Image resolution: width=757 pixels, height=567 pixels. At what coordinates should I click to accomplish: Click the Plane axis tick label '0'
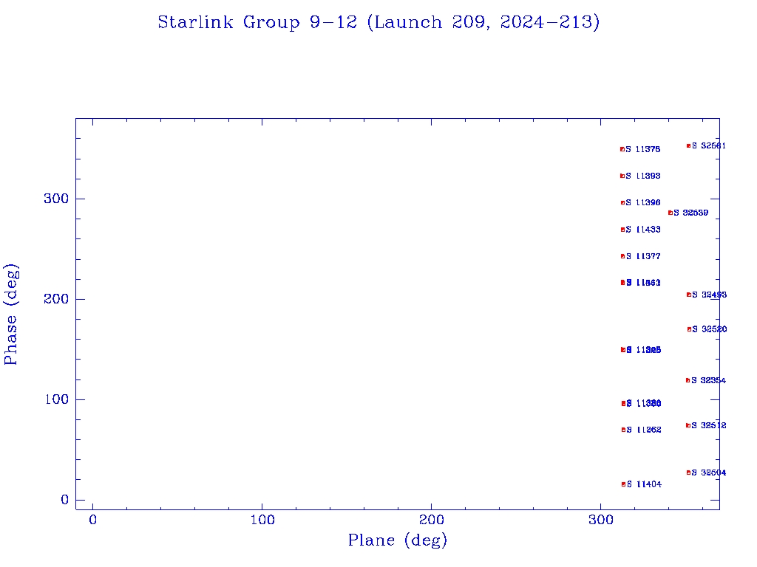click(x=92, y=520)
